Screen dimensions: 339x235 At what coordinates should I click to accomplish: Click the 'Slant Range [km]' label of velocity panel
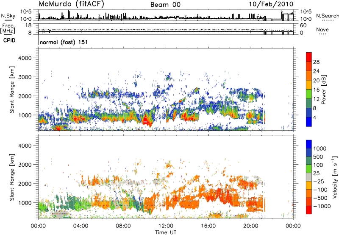coord(12,177)
